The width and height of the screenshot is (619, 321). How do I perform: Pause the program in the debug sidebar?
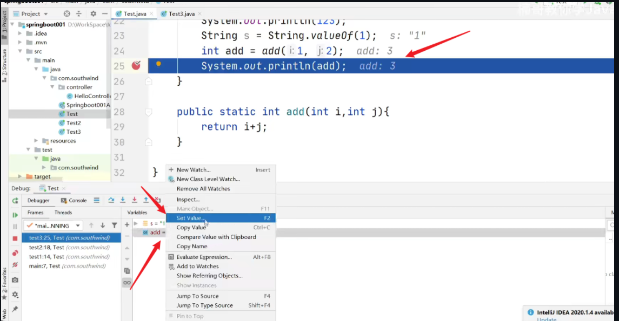pyautogui.click(x=15, y=227)
